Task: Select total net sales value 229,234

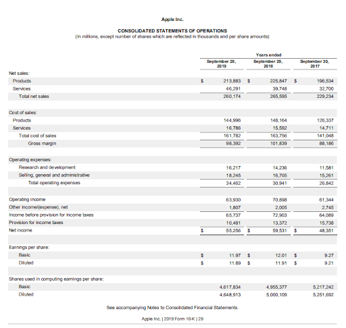Action: pyautogui.click(x=325, y=97)
